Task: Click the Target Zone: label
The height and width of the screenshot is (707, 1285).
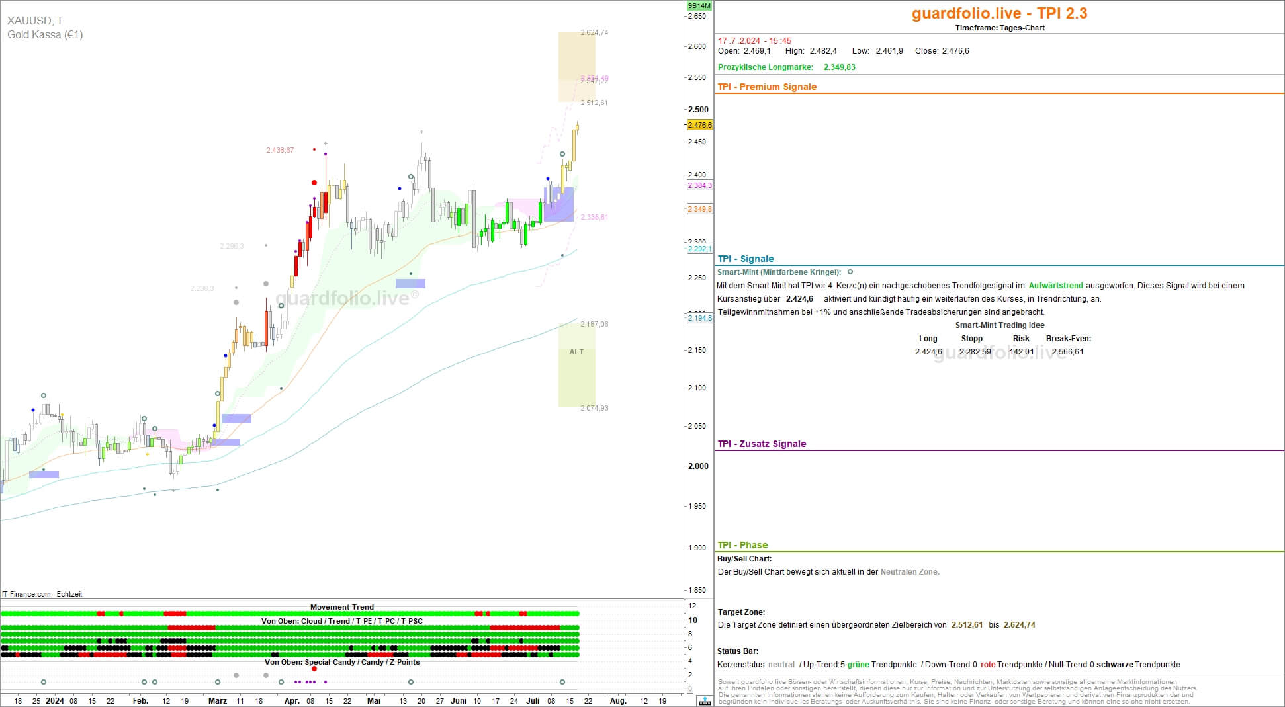Action: pos(741,612)
